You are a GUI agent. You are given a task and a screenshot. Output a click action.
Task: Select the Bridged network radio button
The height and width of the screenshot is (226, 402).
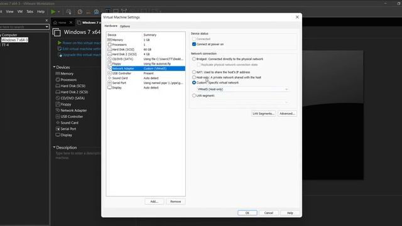tap(194, 59)
